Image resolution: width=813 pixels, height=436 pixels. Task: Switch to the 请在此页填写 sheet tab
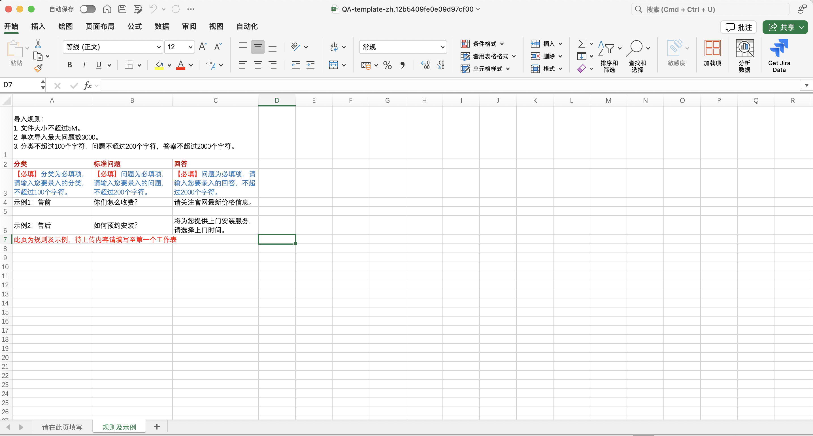(62, 427)
